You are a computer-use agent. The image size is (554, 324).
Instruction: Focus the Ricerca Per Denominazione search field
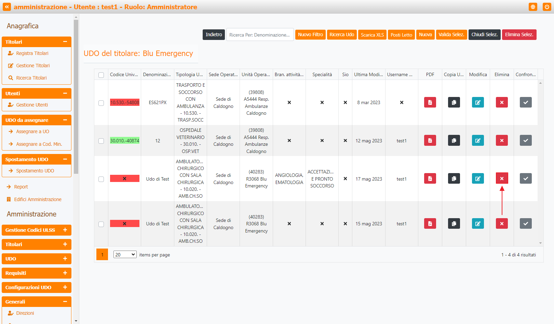click(260, 35)
